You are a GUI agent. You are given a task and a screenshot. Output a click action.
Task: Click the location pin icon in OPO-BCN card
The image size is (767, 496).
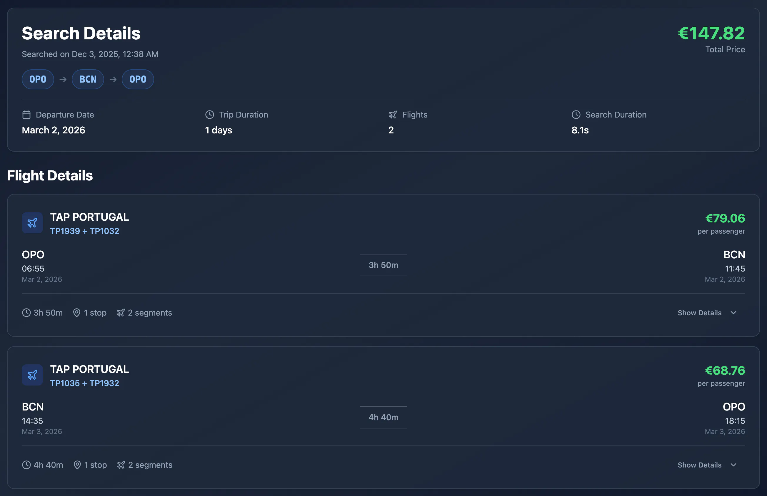[x=77, y=313]
